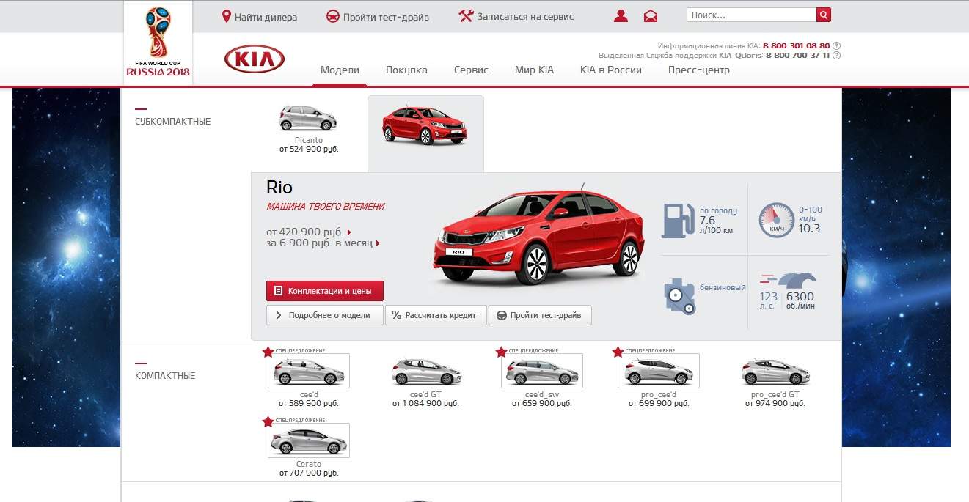Open the Мир KIA menu

click(x=534, y=70)
